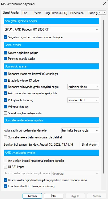The width and height of the screenshot is (108, 199).
Task: Click the vertical scrollbar of the settings panel
Action: [x=104, y=97]
